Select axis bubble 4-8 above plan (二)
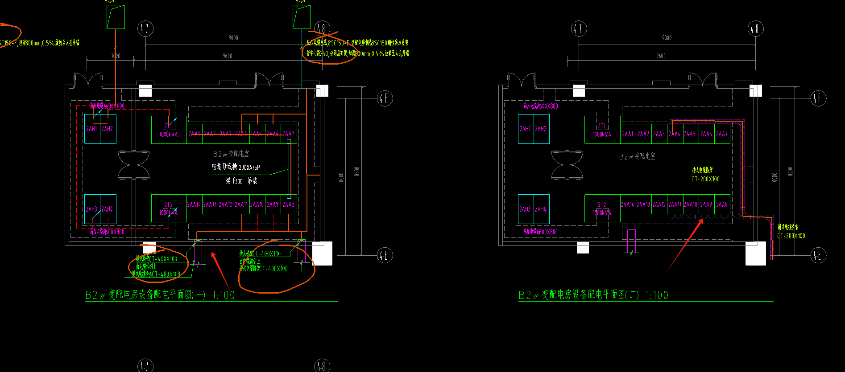The width and height of the screenshot is (845, 372). pyautogui.click(x=755, y=29)
